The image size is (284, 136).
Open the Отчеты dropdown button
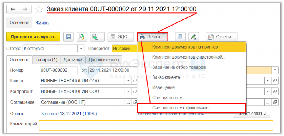pyautogui.click(x=222, y=37)
